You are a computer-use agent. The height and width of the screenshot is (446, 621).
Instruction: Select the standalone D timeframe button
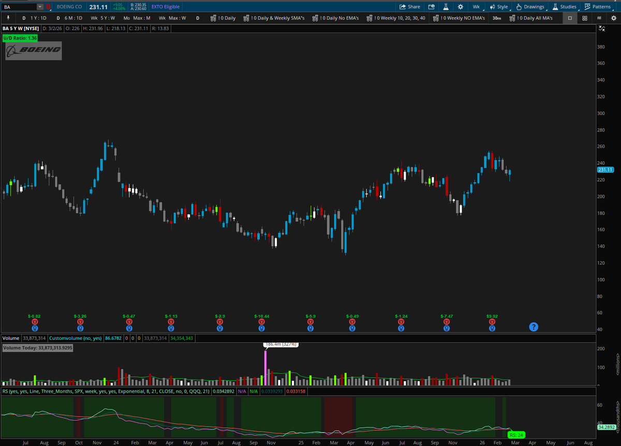point(197,18)
